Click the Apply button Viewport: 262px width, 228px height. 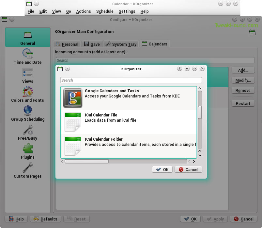(x=215, y=219)
